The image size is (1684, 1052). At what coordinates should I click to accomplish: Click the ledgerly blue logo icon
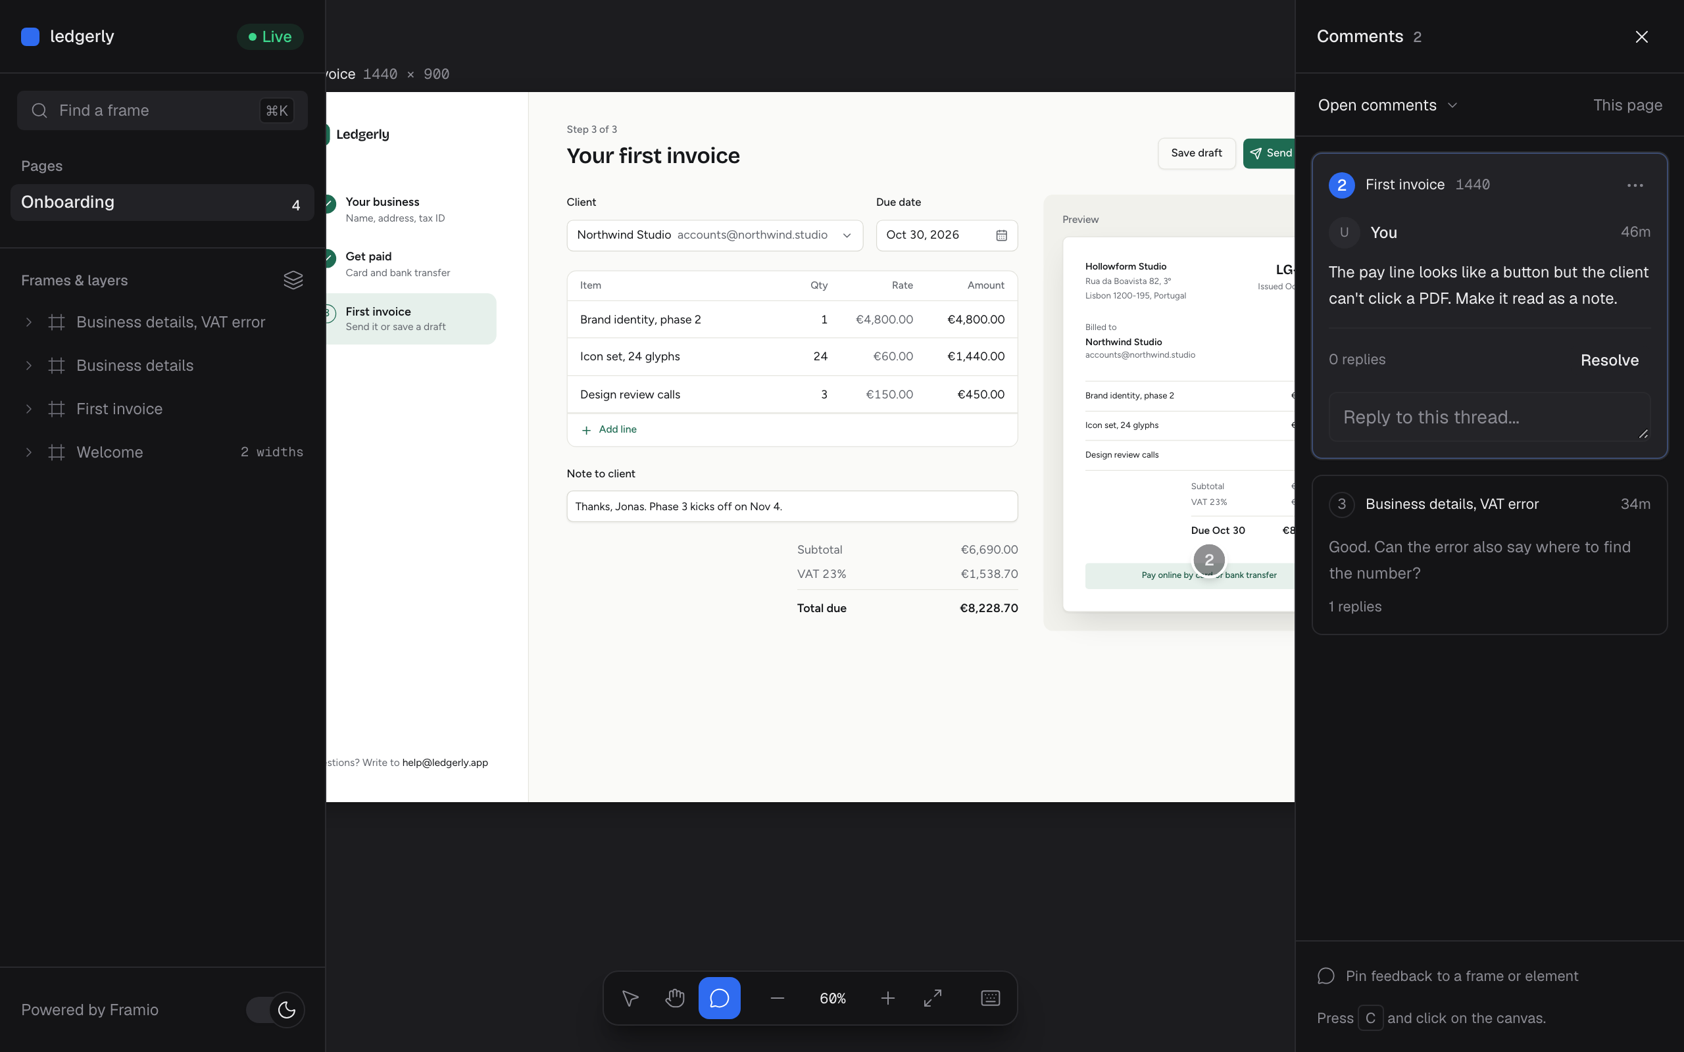click(x=30, y=36)
